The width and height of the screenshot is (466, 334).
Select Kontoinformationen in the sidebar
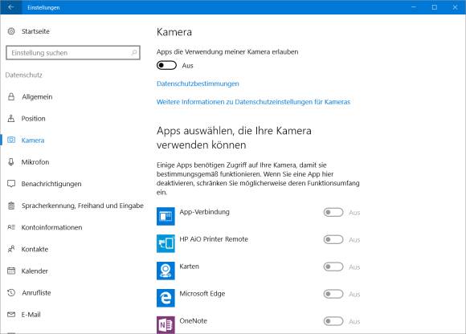(x=51, y=227)
